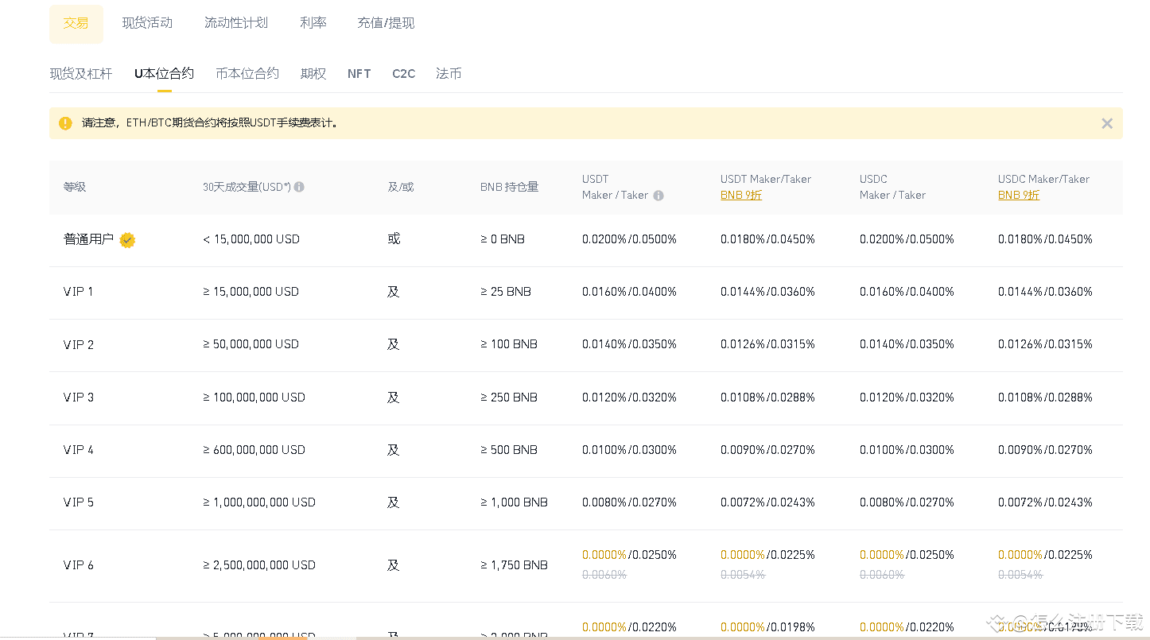
Task: Click info icon next to 30天成交量(USD*)
Action: pos(299,188)
